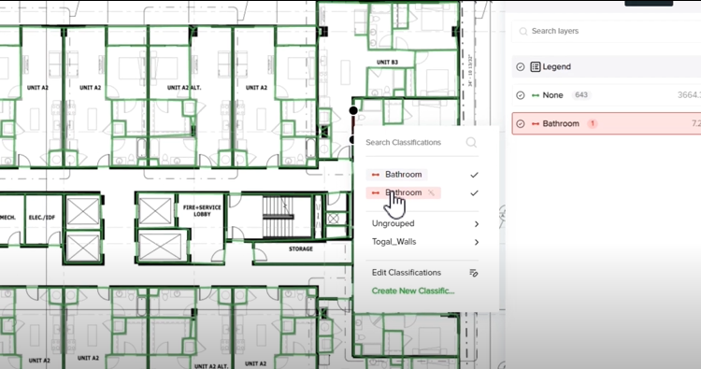Click the FIRE+SERVICE LOBBY label on plan
The height and width of the screenshot is (369, 701).
[x=202, y=211]
